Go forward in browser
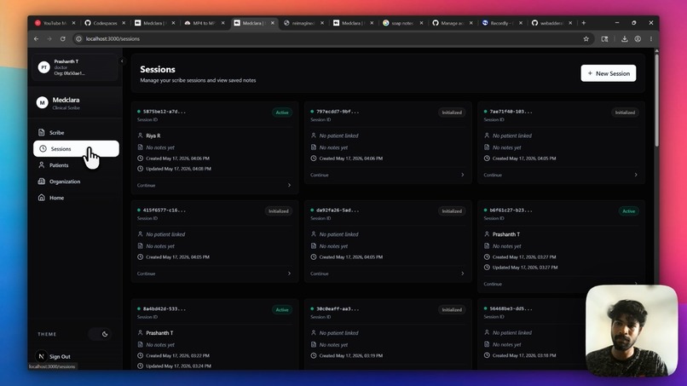Screen dimensions: 687x386 point(49,39)
